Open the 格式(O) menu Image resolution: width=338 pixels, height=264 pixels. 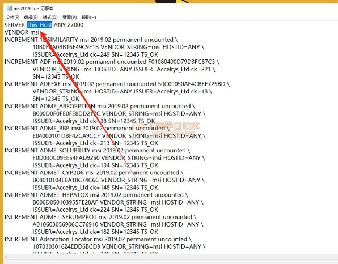tap(50, 17)
